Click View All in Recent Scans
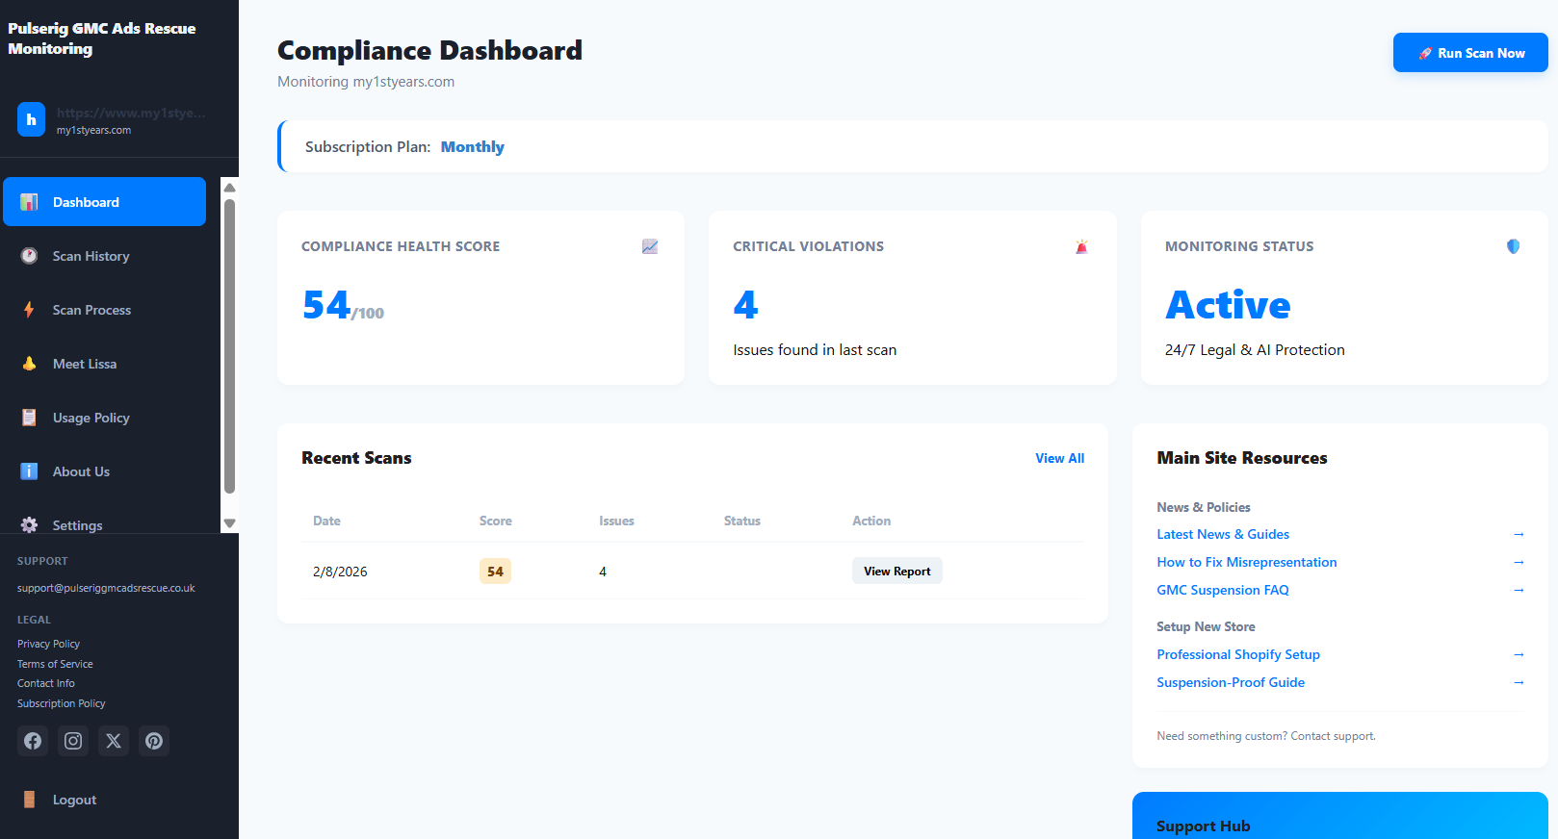Image resolution: width=1558 pixels, height=839 pixels. tap(1059, 459)
